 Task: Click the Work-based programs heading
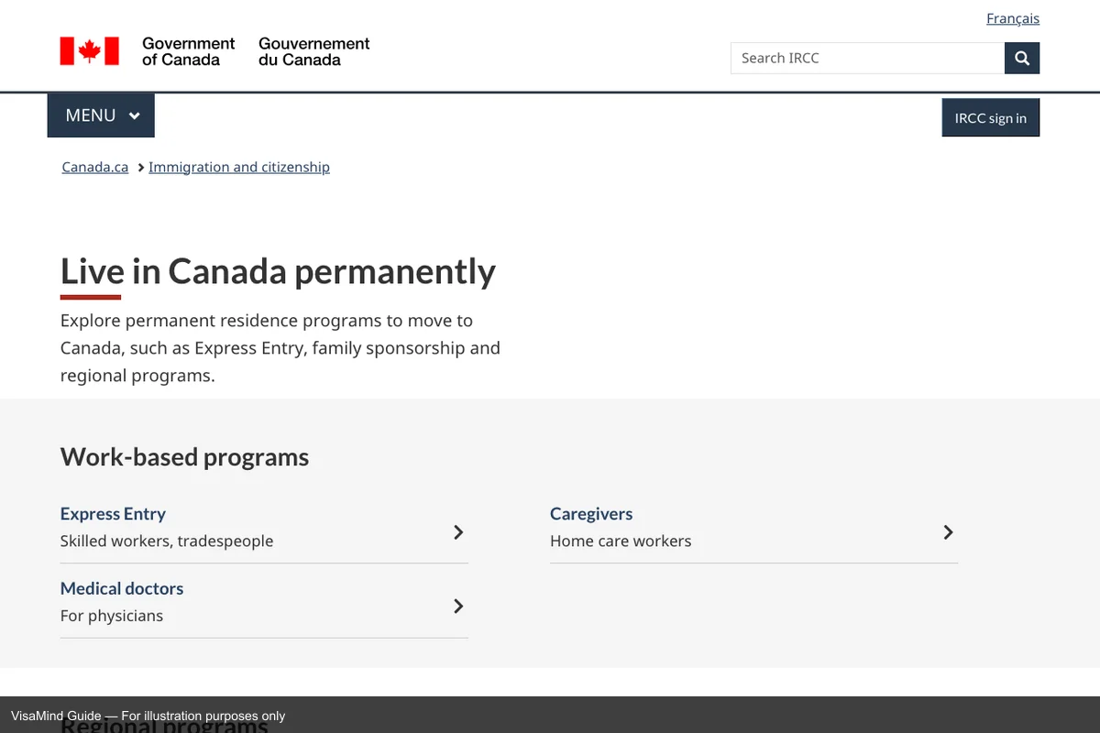click(x=184, y=457)
